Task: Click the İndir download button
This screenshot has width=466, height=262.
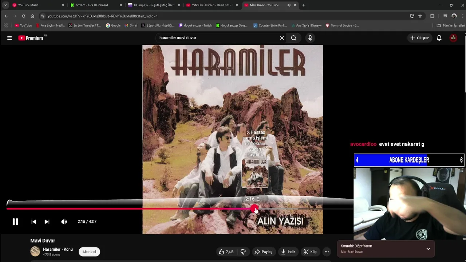Action: 288,252
